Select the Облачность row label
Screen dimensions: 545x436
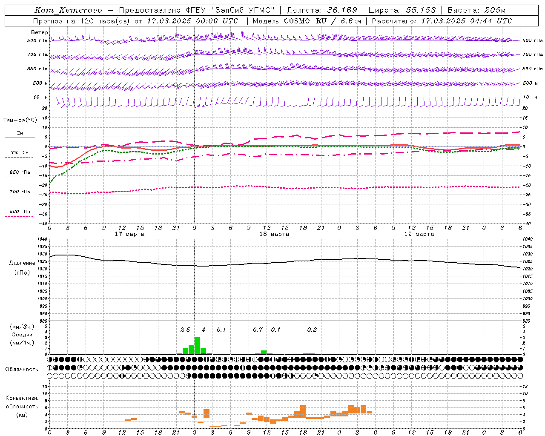coord(22,370)
